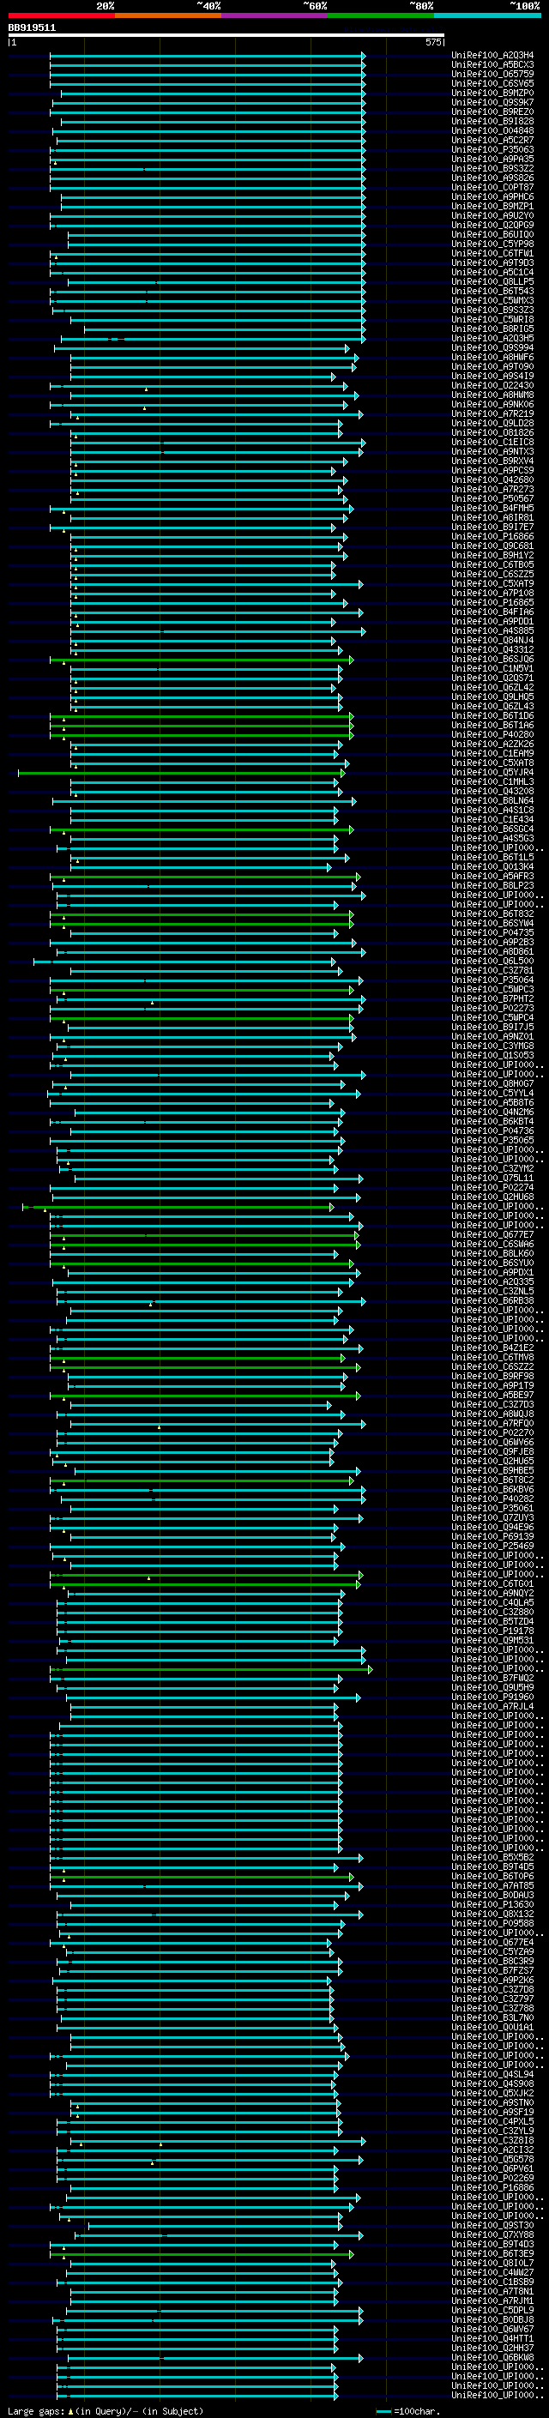Screen dimensions: 549x2418
Task: Select hit label UniRef100_C3Z781
Action: tap(492, 971)
